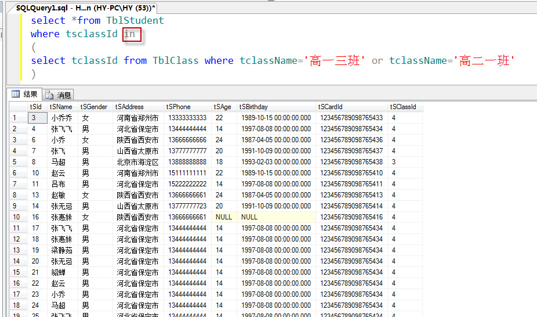Click the tSPhone column header
The height and width of the screenshot is (317, 537).
pyautogui.click(x=178, y=107)
